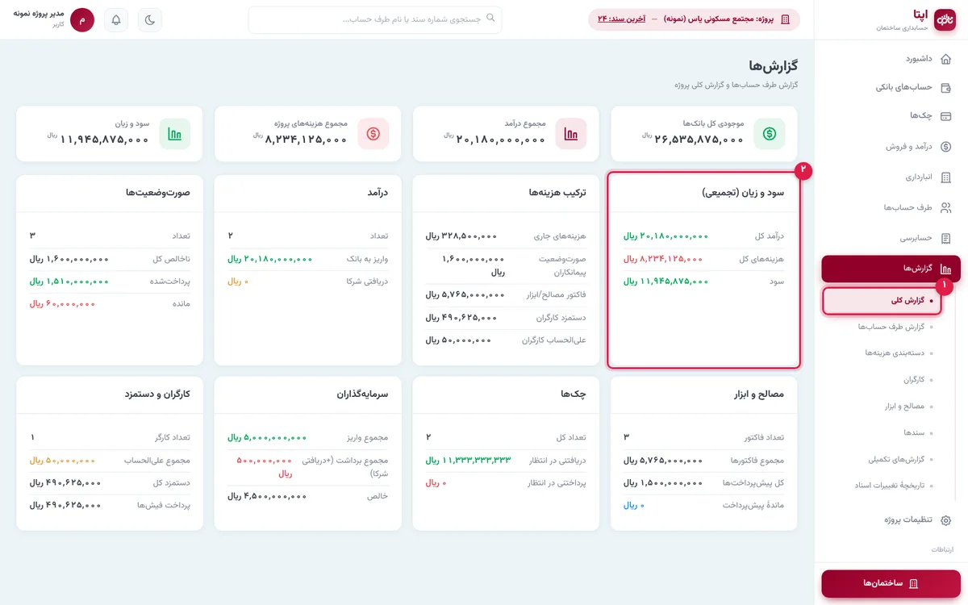Click the red dollar icon on مجموع هزینه‌های پروژه
The image size is (968, 605).
pos(373,134)
